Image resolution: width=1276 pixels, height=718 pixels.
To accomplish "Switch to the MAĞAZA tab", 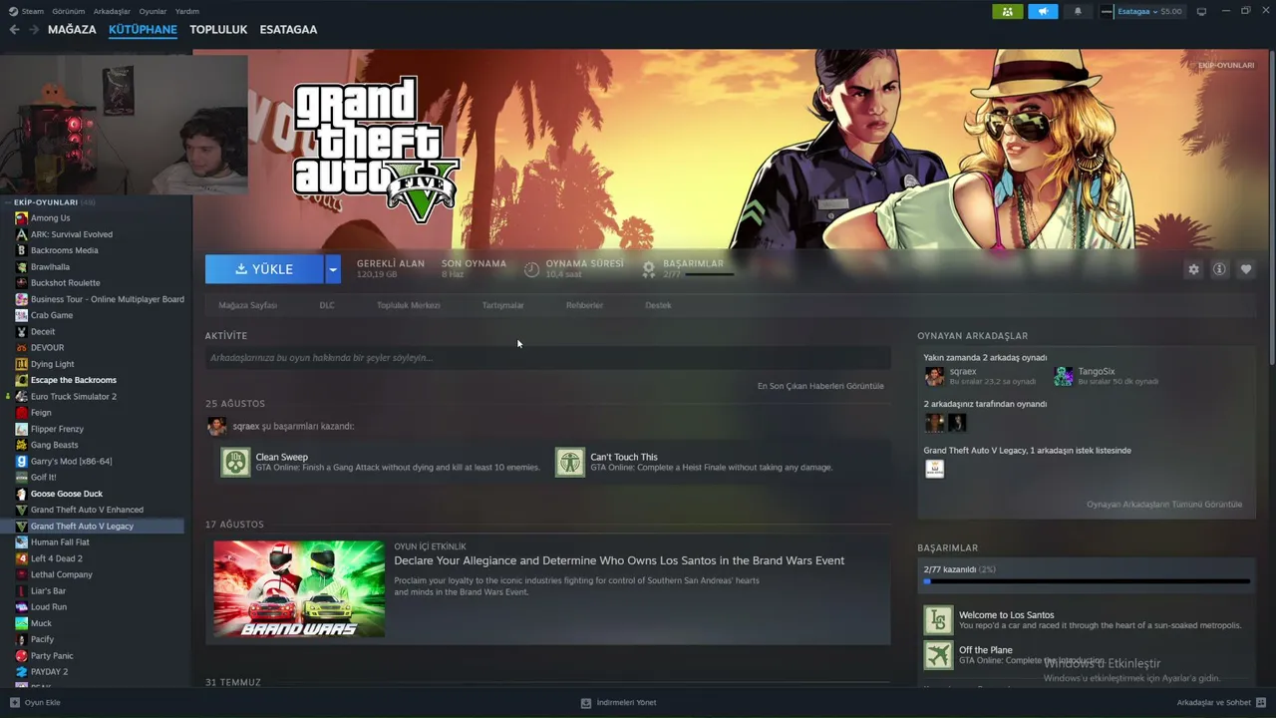I will (72, 30).
